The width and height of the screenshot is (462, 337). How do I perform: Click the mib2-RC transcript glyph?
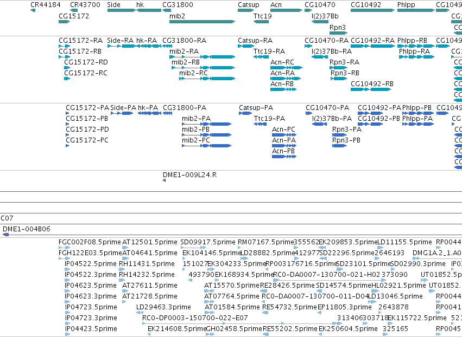tap(207, 79)
